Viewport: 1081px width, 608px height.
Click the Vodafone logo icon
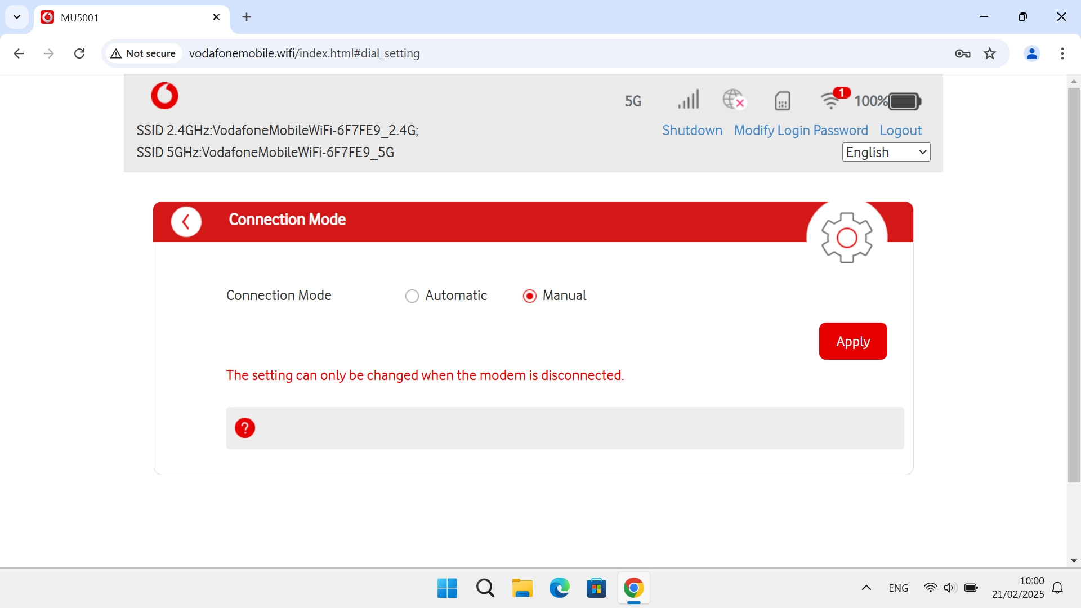164,96
